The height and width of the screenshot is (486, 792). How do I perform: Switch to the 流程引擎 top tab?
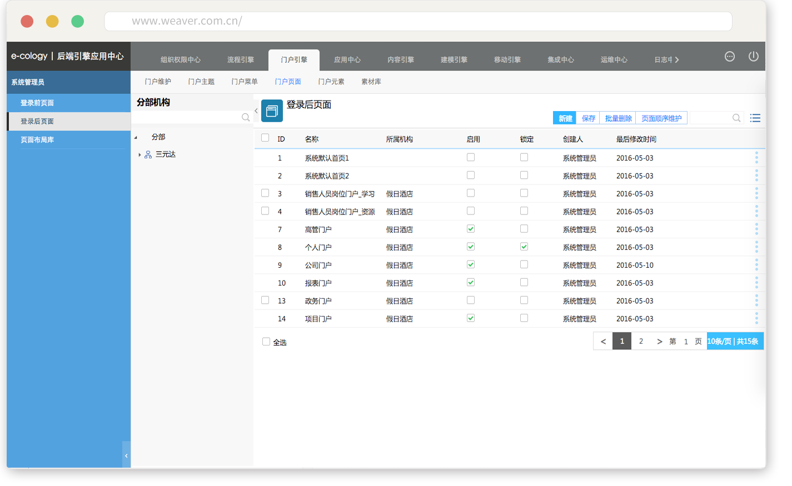(240, 60)
